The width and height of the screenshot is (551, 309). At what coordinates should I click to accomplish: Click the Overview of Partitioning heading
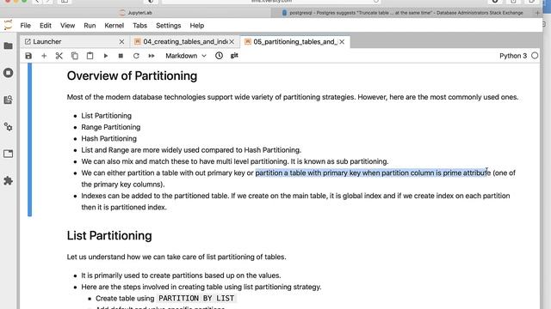pyautogui.click(x=132, y=76)
